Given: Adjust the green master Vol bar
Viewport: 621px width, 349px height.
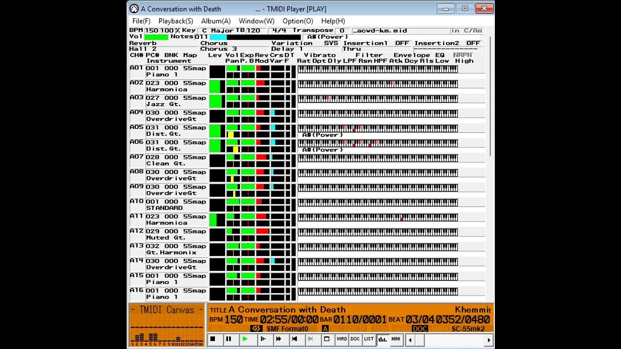Looking at the screenshot, I should coord(156,37).
